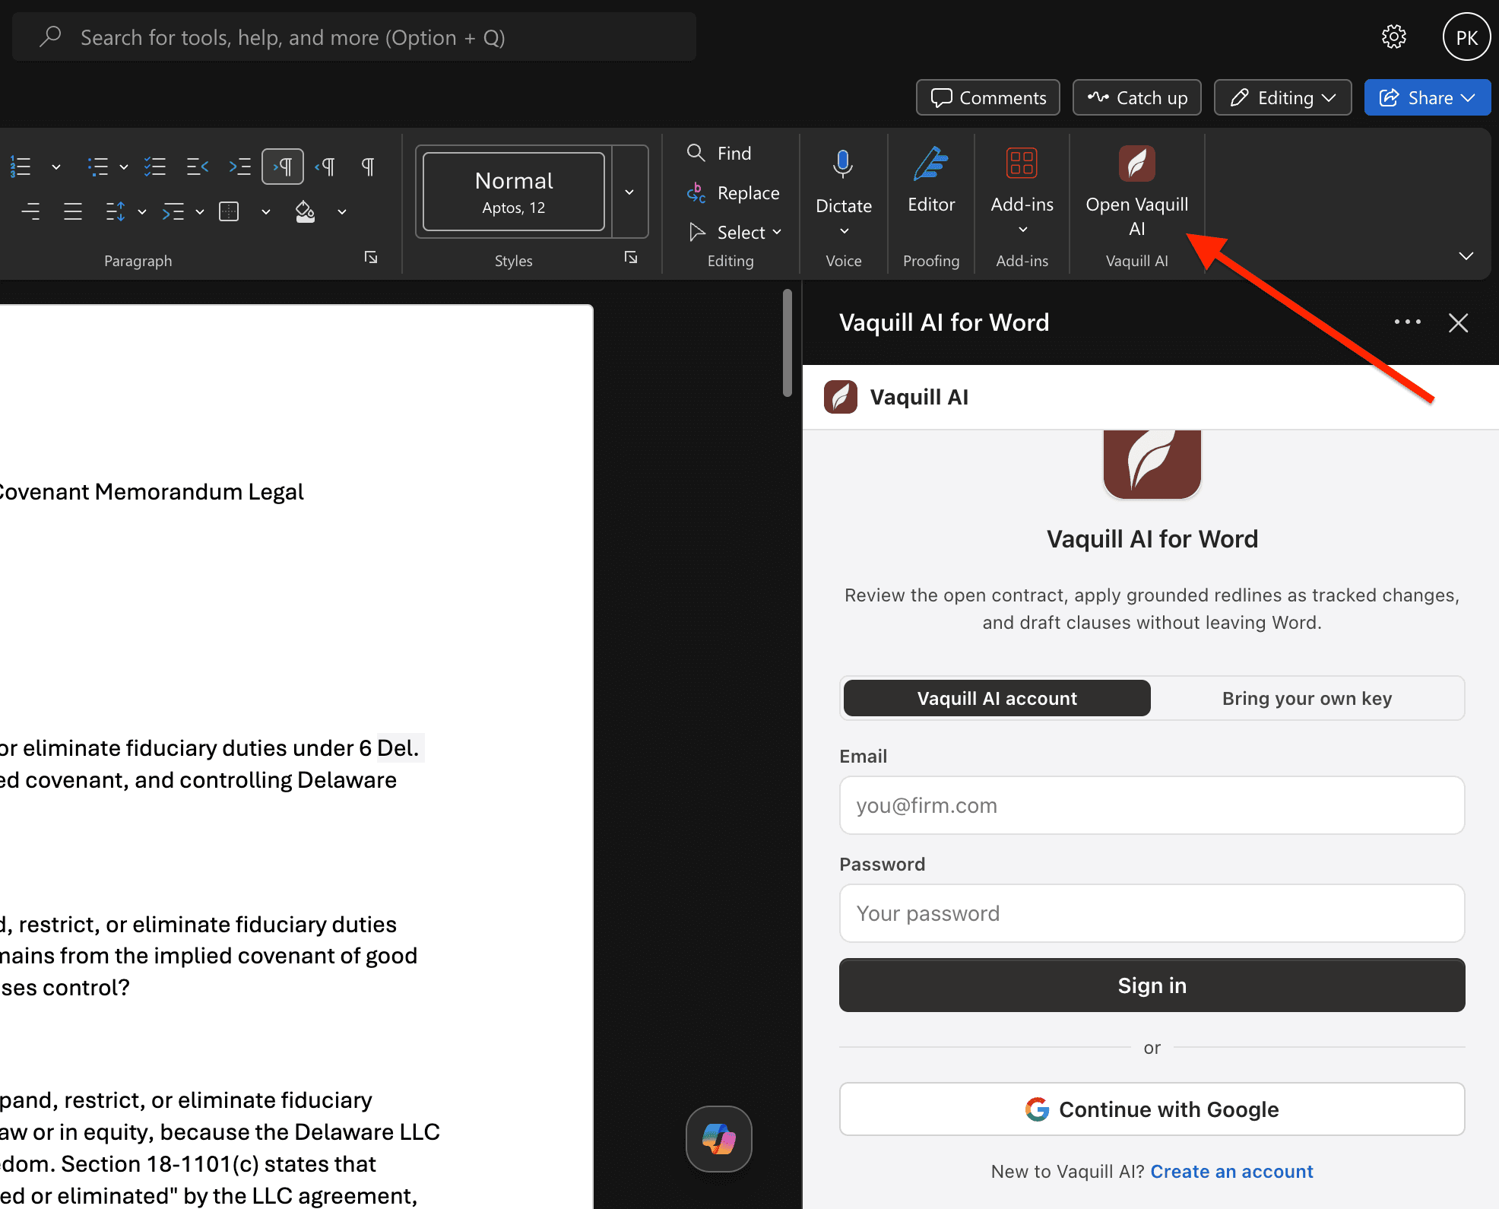The height and width of the screenshot is (1209, 1499).
Task: Click the bulleted list icon
Action: [x=97, y=167]
